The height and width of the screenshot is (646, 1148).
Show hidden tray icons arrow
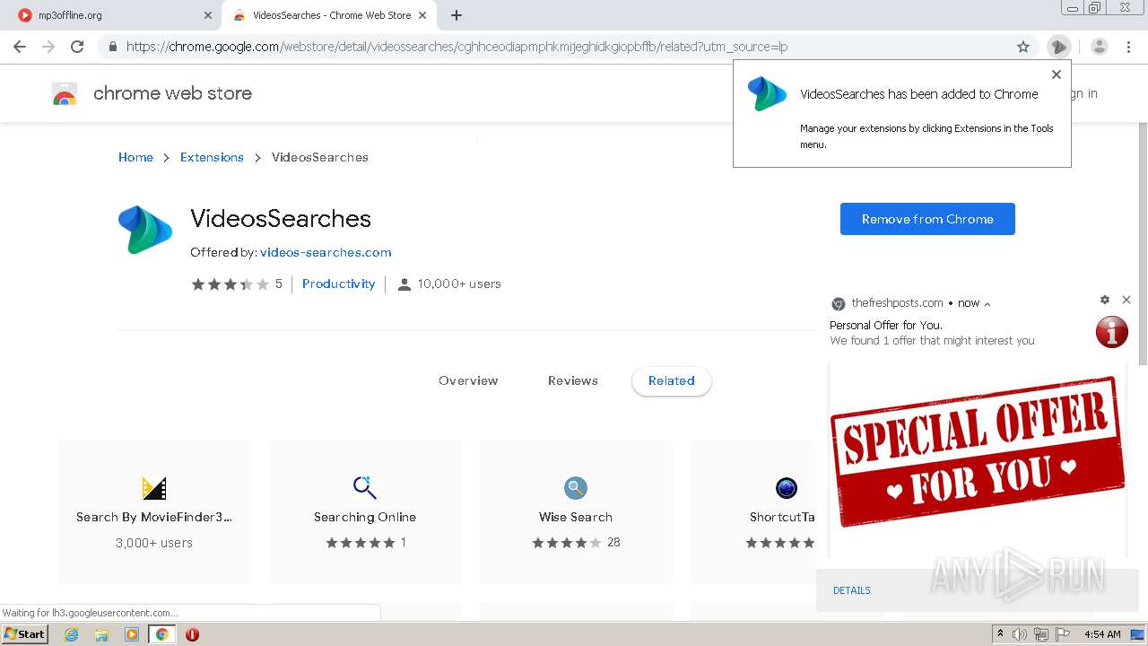pos(1001,634)
